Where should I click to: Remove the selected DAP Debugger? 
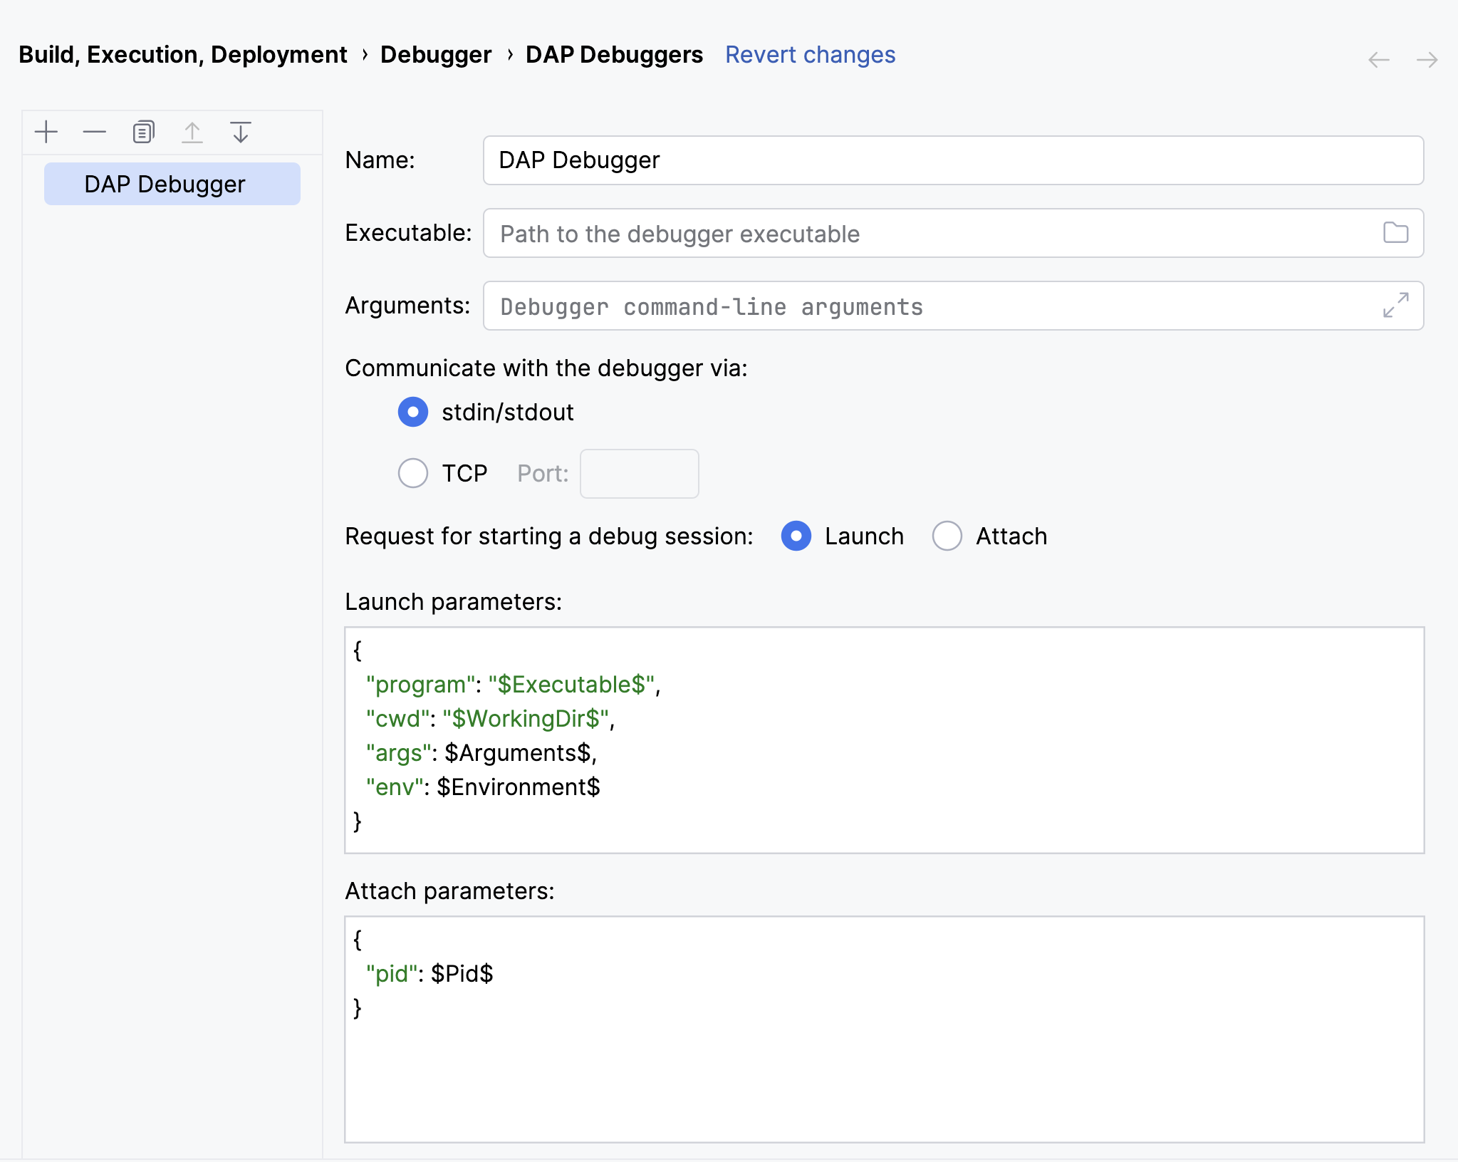[x=95, y=131]
